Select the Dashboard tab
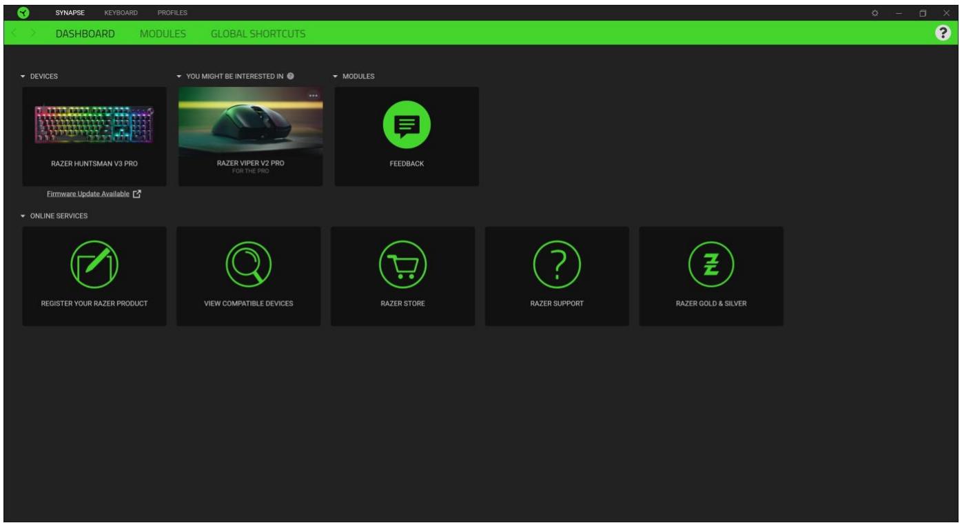Viewport: 962px width, 523px height. (x=85, y=34)
